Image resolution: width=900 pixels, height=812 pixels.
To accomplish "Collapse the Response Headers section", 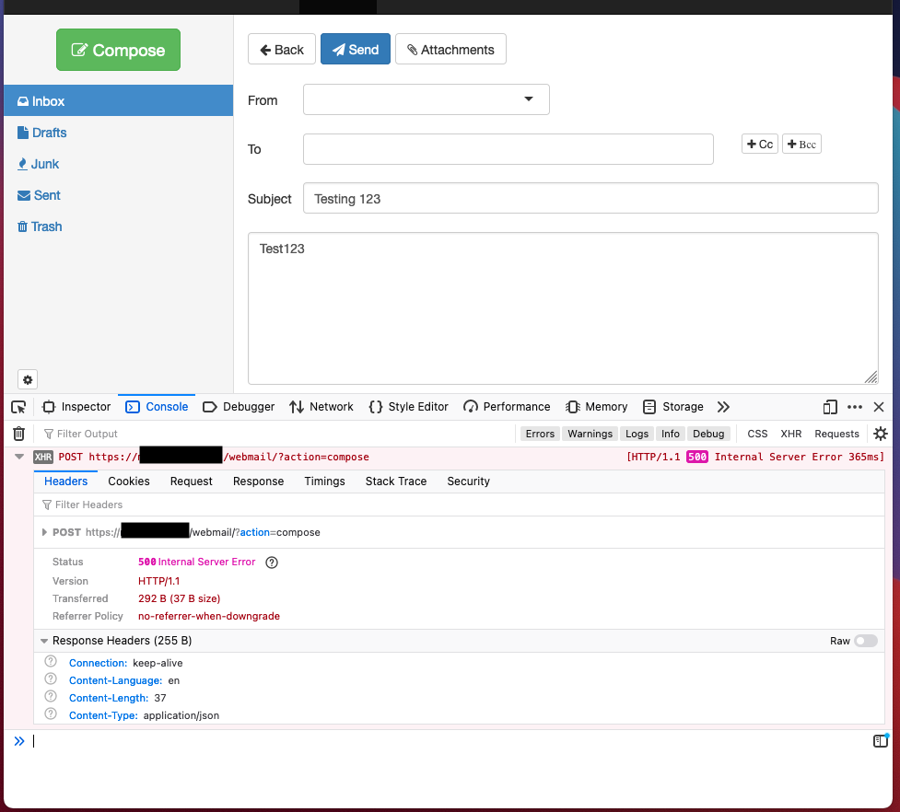I will 43,640.
